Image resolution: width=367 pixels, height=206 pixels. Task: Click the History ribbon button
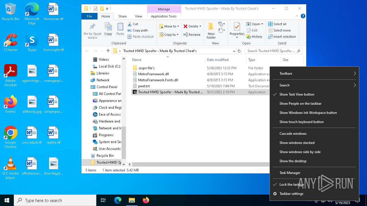tap(254, 37)
